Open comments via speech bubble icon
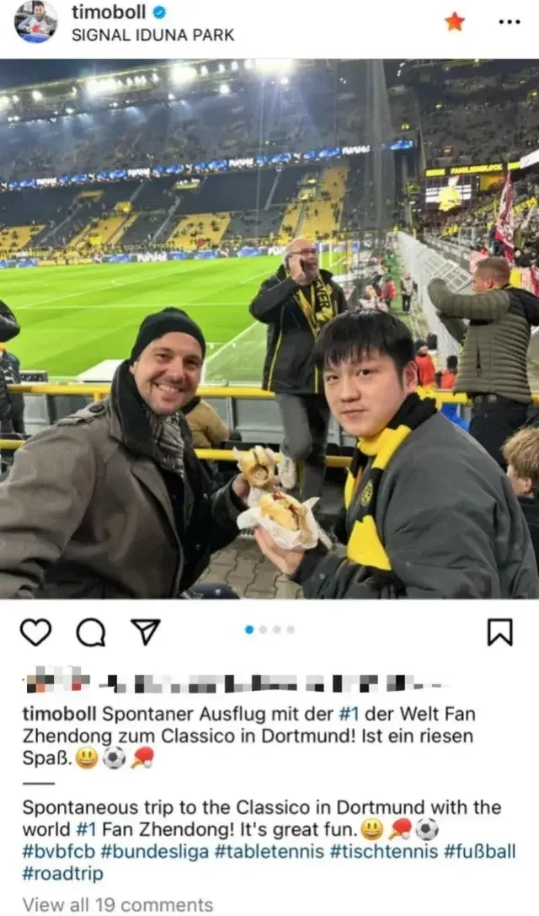The image size is (539, 916). coord(91,633)
